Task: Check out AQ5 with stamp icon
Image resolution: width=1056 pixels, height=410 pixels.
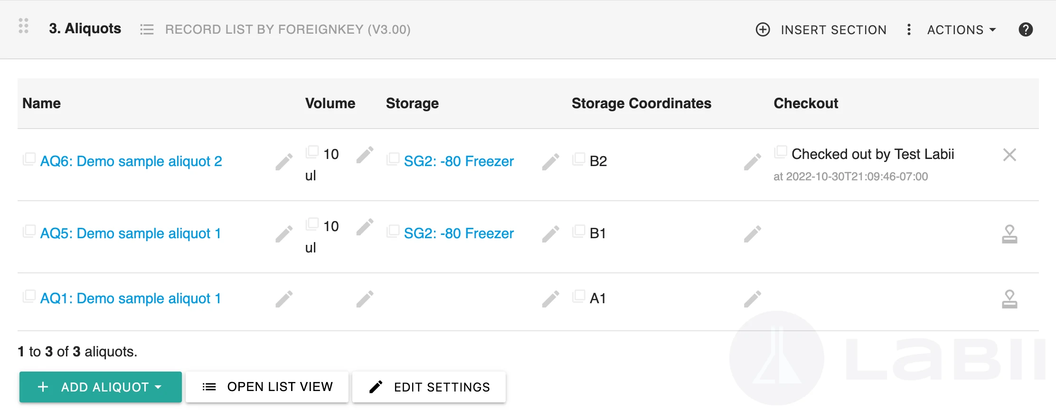Action: 1009,234
